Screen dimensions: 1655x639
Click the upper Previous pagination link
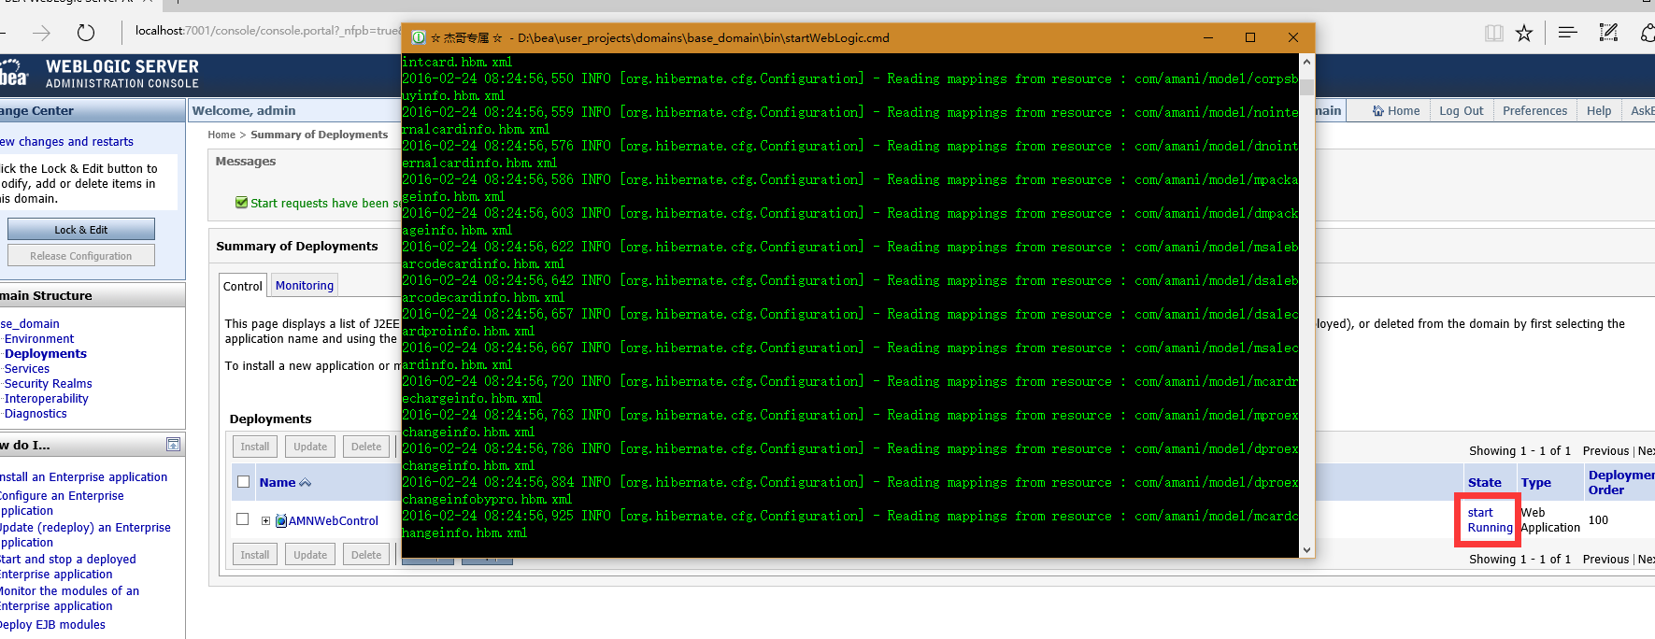1605,451
